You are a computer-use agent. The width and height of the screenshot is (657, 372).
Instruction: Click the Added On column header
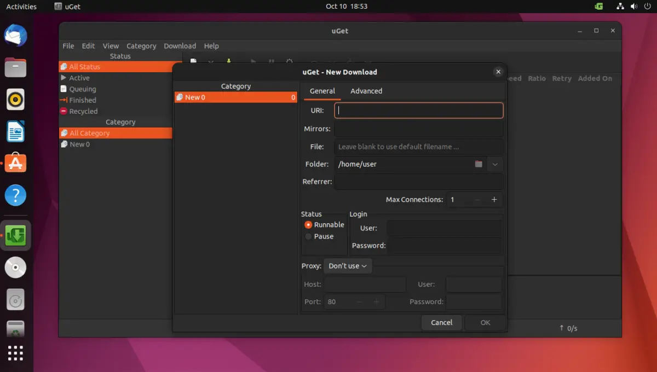595,79
